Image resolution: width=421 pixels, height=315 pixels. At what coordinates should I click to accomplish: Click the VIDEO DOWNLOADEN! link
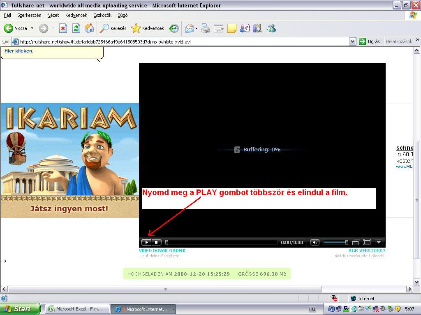tap(162, 251)
